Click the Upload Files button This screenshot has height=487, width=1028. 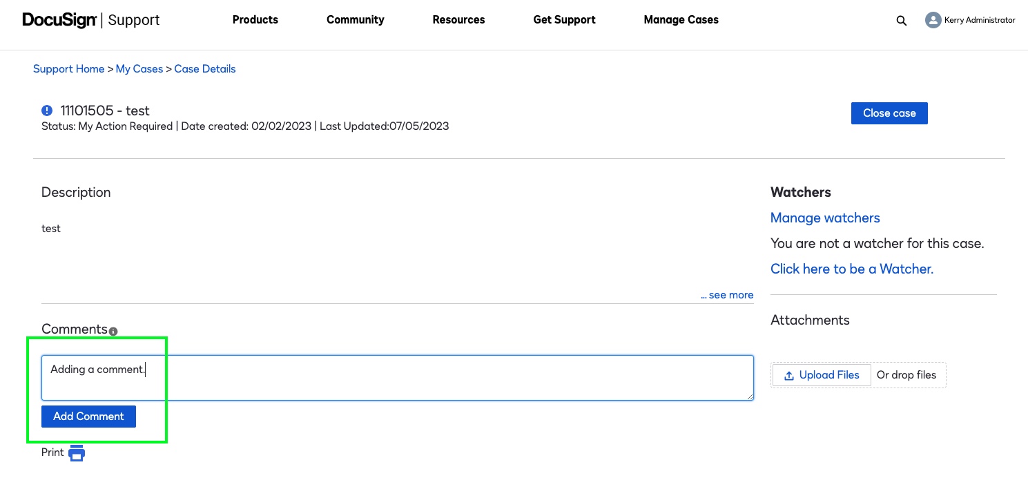point(822,375)
